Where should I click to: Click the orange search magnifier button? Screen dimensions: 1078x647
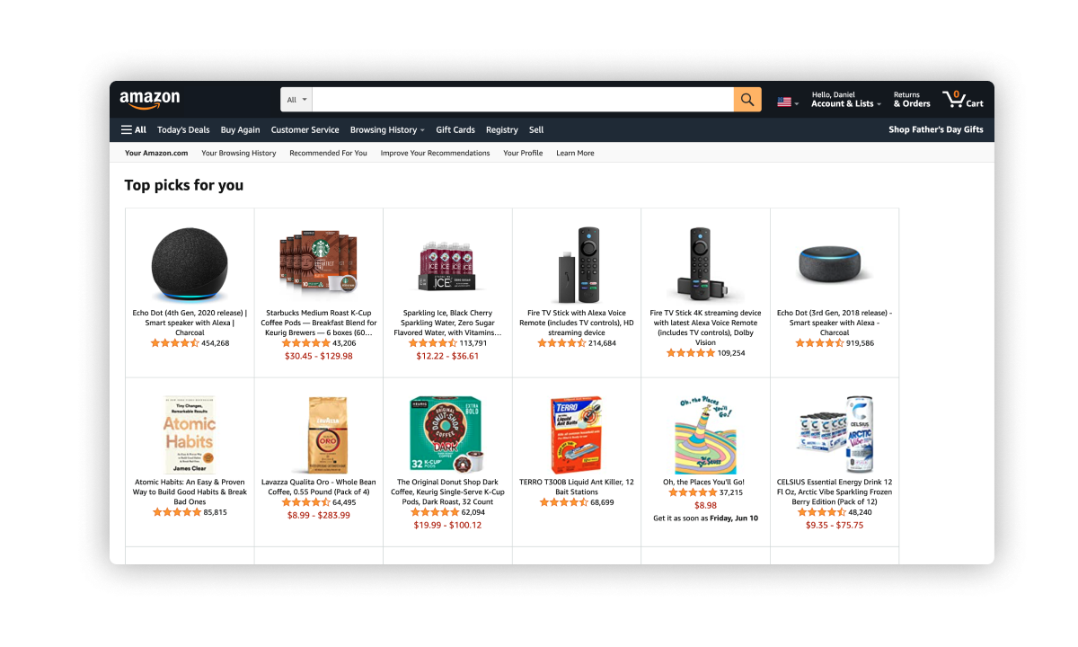pyautogui.click(x=747, y=100)
